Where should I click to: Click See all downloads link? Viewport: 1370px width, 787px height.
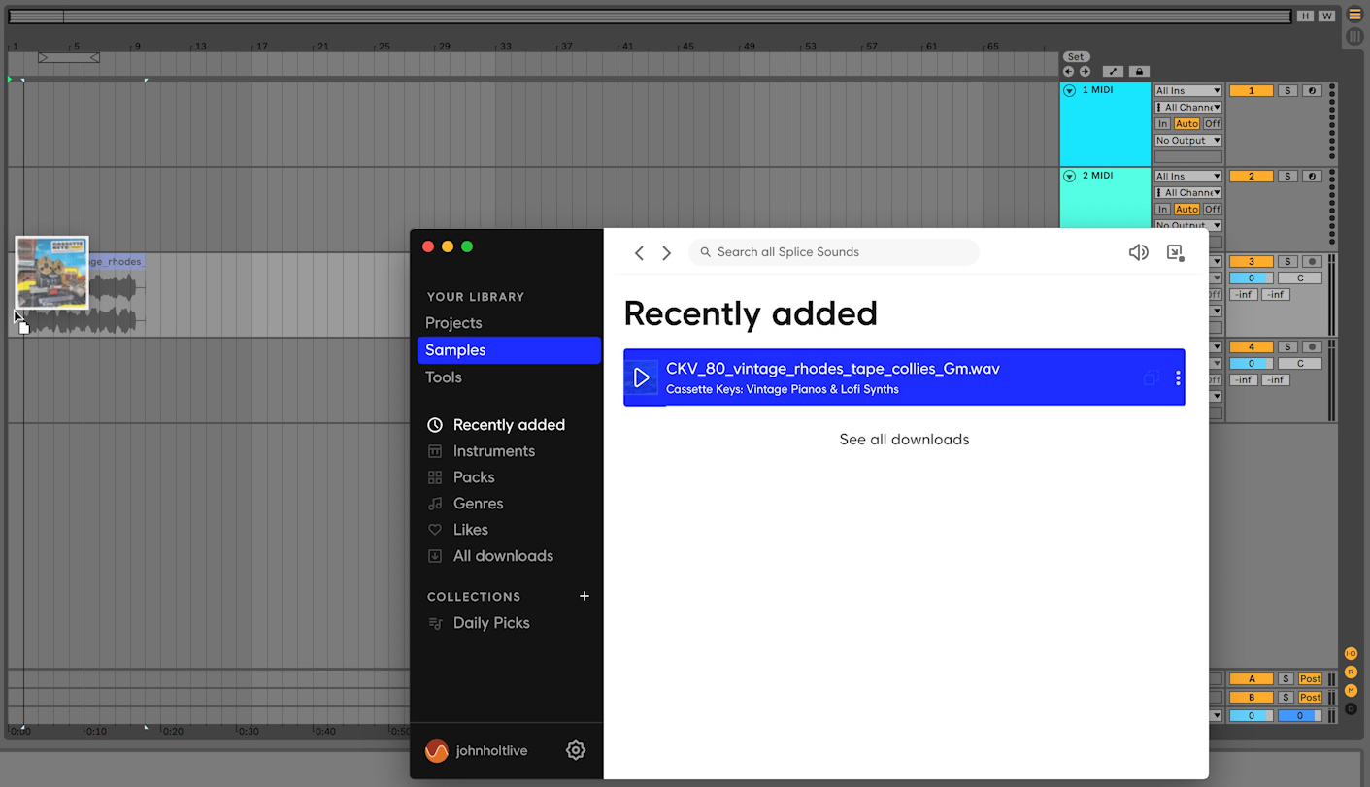pyautogui.click(x=904, y=440)
